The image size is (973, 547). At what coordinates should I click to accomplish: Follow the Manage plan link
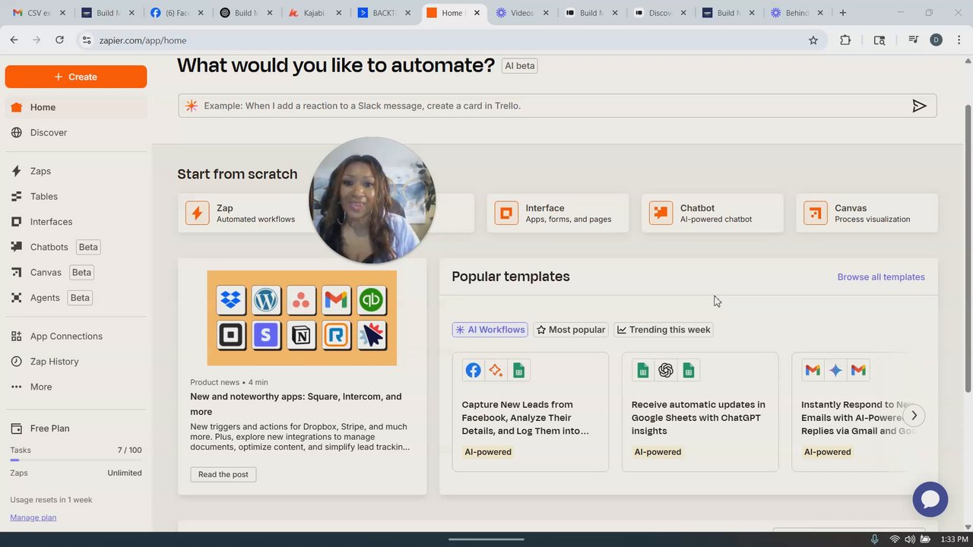[x=33, y=517]
